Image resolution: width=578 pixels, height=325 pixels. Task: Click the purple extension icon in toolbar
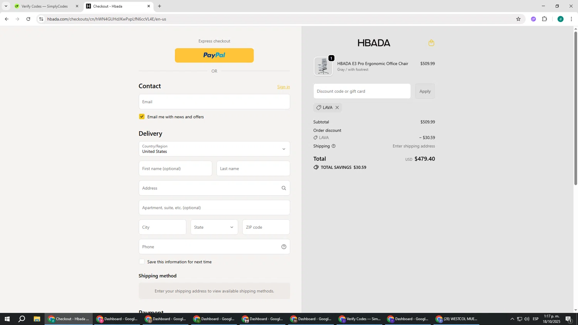click(533, 19)
